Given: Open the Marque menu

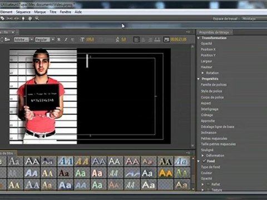Looking at the screenshot, I should [39, 12].
